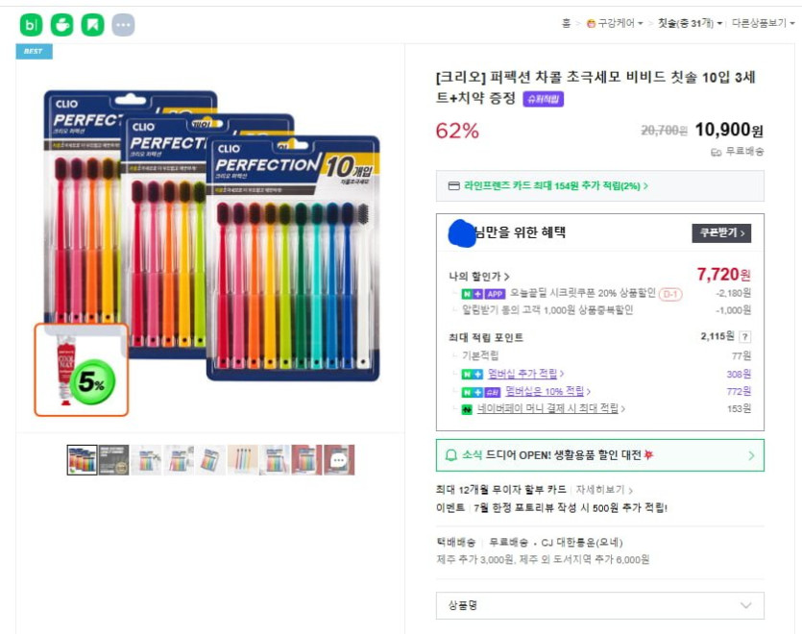802x634 pixels.
Task: Click the Naver Cafe share icon
Action: point(61,25)
